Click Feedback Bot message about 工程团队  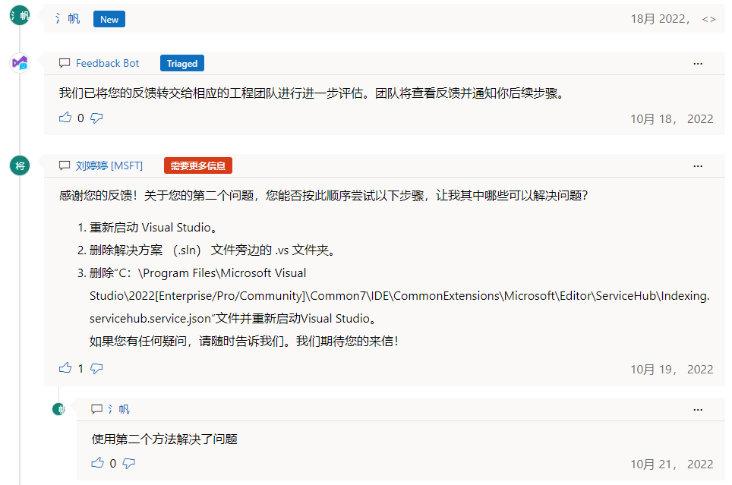click(x=312, y=93)
